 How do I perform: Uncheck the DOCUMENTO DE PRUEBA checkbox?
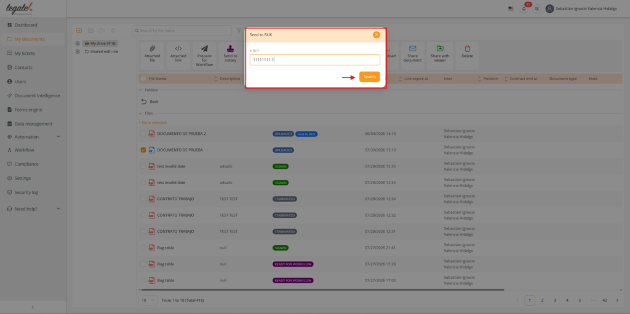click(x=143, y=150)
